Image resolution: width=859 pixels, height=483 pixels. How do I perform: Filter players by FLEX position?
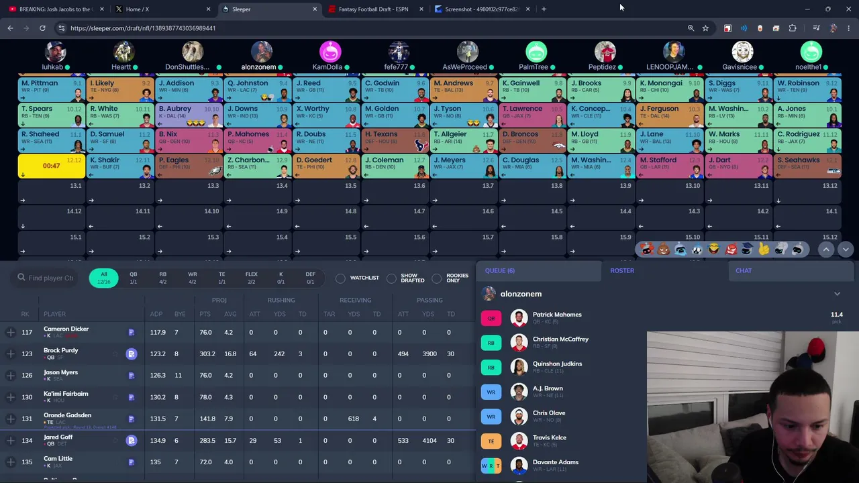pos(252,278)
